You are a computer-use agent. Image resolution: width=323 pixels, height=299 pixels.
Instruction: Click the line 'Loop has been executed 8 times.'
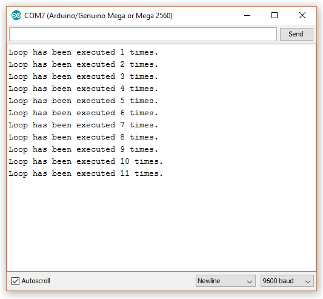click(83, 137)
